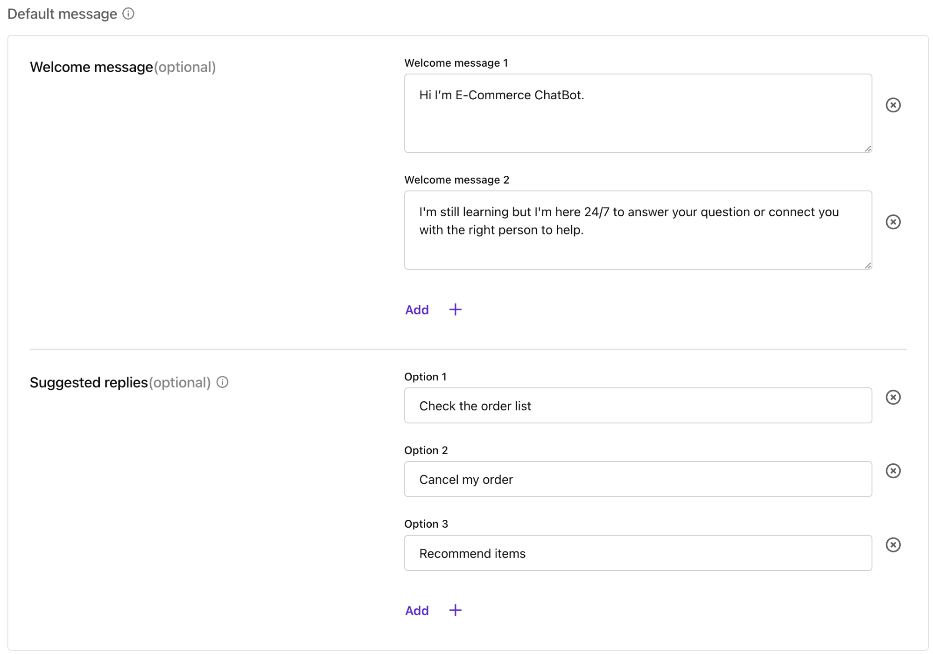Screen dimensions: 933x654
Task: Remove the 'Check the order list' option
Action: [x=893, y=397]
